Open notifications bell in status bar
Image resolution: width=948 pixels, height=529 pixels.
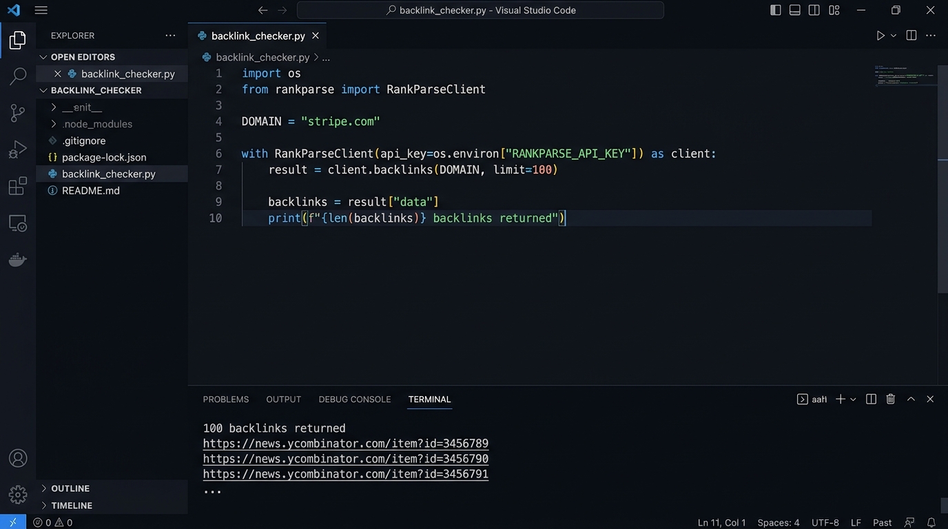931,523
